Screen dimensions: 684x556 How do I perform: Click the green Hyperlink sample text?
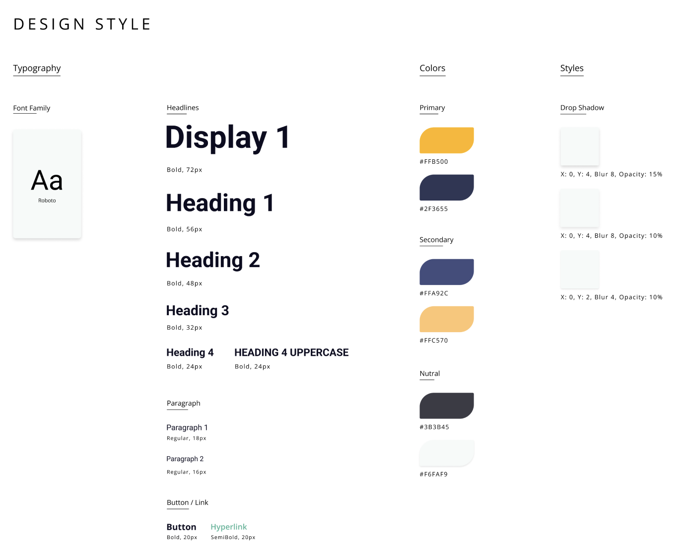(x=229, y=527)
